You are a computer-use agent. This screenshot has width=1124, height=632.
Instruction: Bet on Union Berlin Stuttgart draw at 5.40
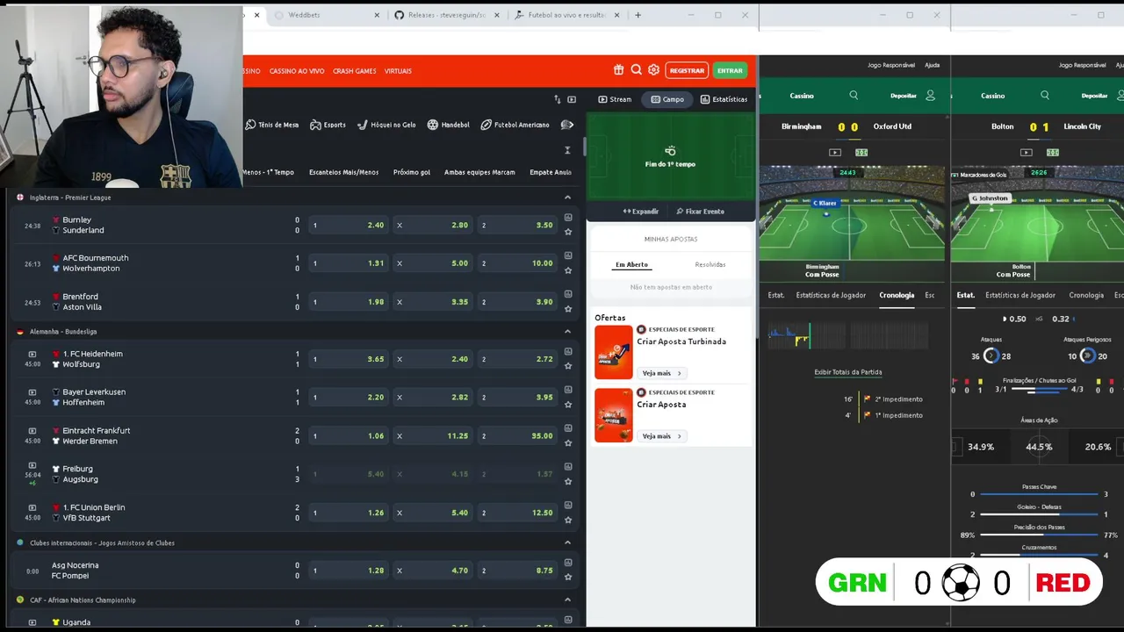coord(433,513)
